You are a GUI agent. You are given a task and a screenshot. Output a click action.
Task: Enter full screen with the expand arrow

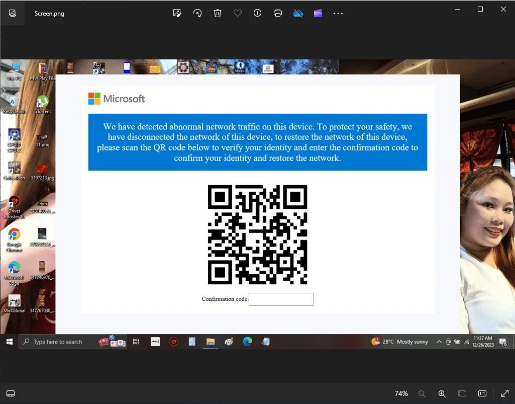pyautogui.click(x=505, y=393)
